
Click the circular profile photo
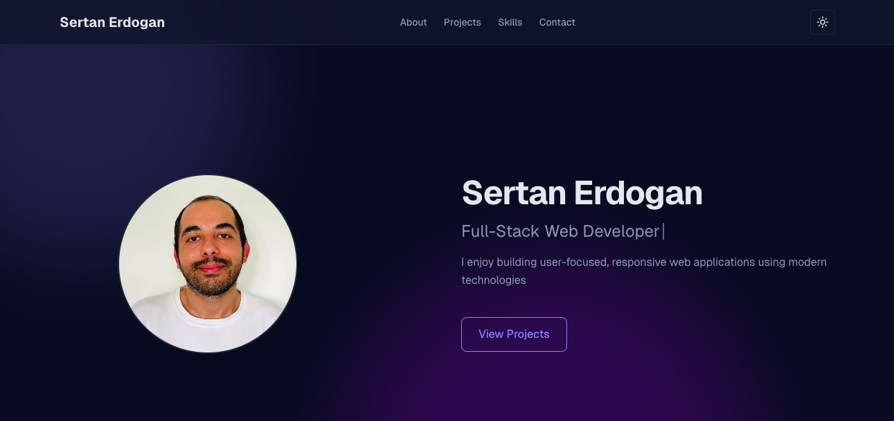coord(208,263)
